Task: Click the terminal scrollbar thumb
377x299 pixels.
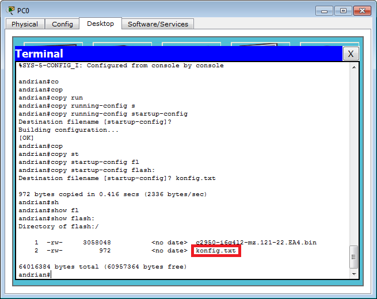Action: [x=353, y=256]
